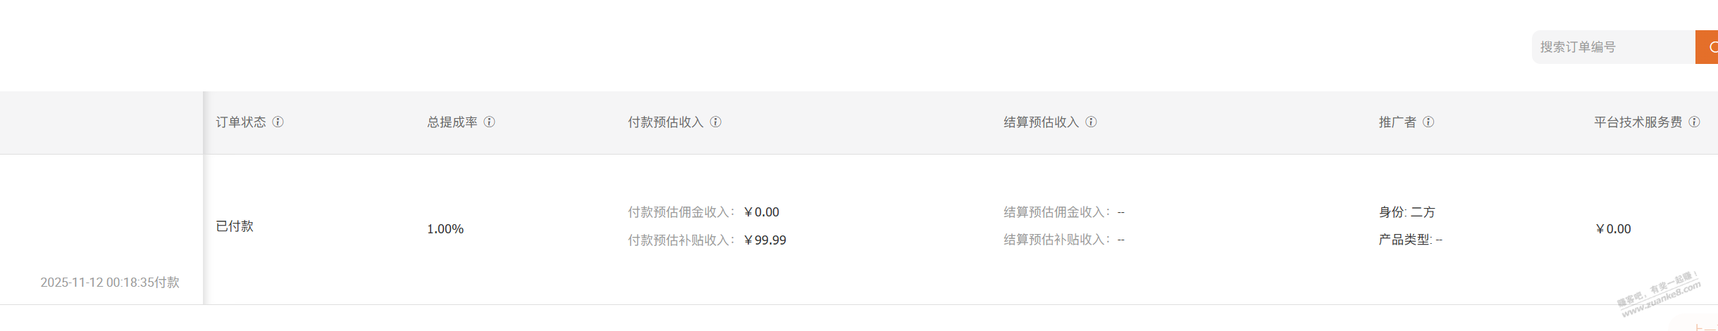The width and height of the screenshot is (1718, 331).
Task: Click the 付款预估收入 column header
Action: 666,122
